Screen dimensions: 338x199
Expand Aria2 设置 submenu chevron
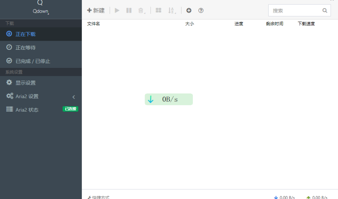(x=74, y=97)
